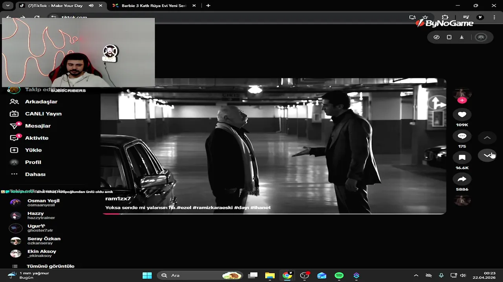
Task: Open Task View on the taskbar
Action: (253, 275)
